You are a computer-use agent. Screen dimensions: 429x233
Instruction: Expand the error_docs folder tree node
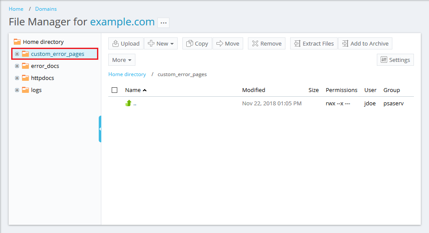point(17,66)
